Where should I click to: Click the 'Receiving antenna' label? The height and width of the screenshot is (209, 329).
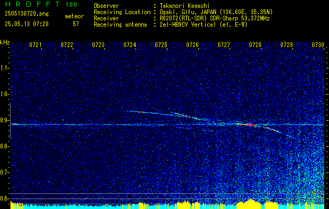click(120, 25)
